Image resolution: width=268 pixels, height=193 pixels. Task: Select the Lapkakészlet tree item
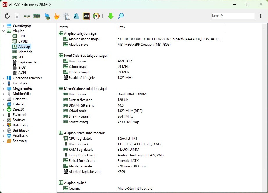tap(28, 62)
